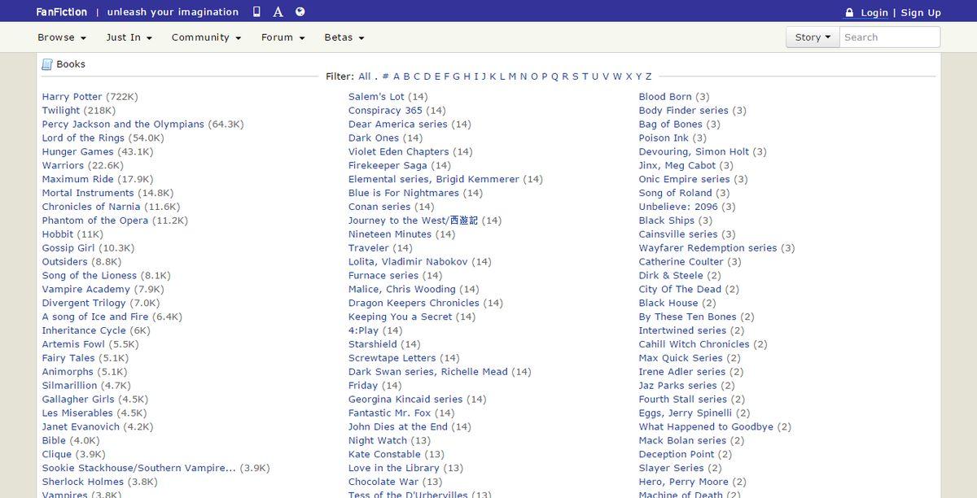Filter books by letter H

click(467, 76)
